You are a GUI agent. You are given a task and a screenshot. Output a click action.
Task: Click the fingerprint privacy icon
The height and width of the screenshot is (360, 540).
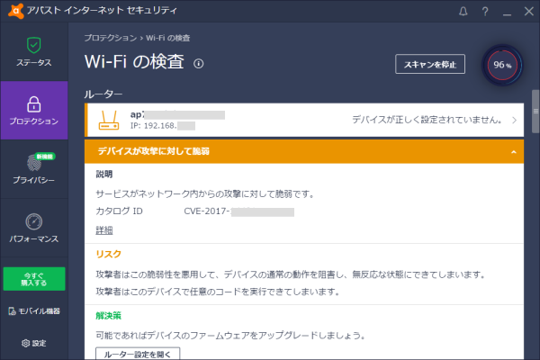click(34, 163)
